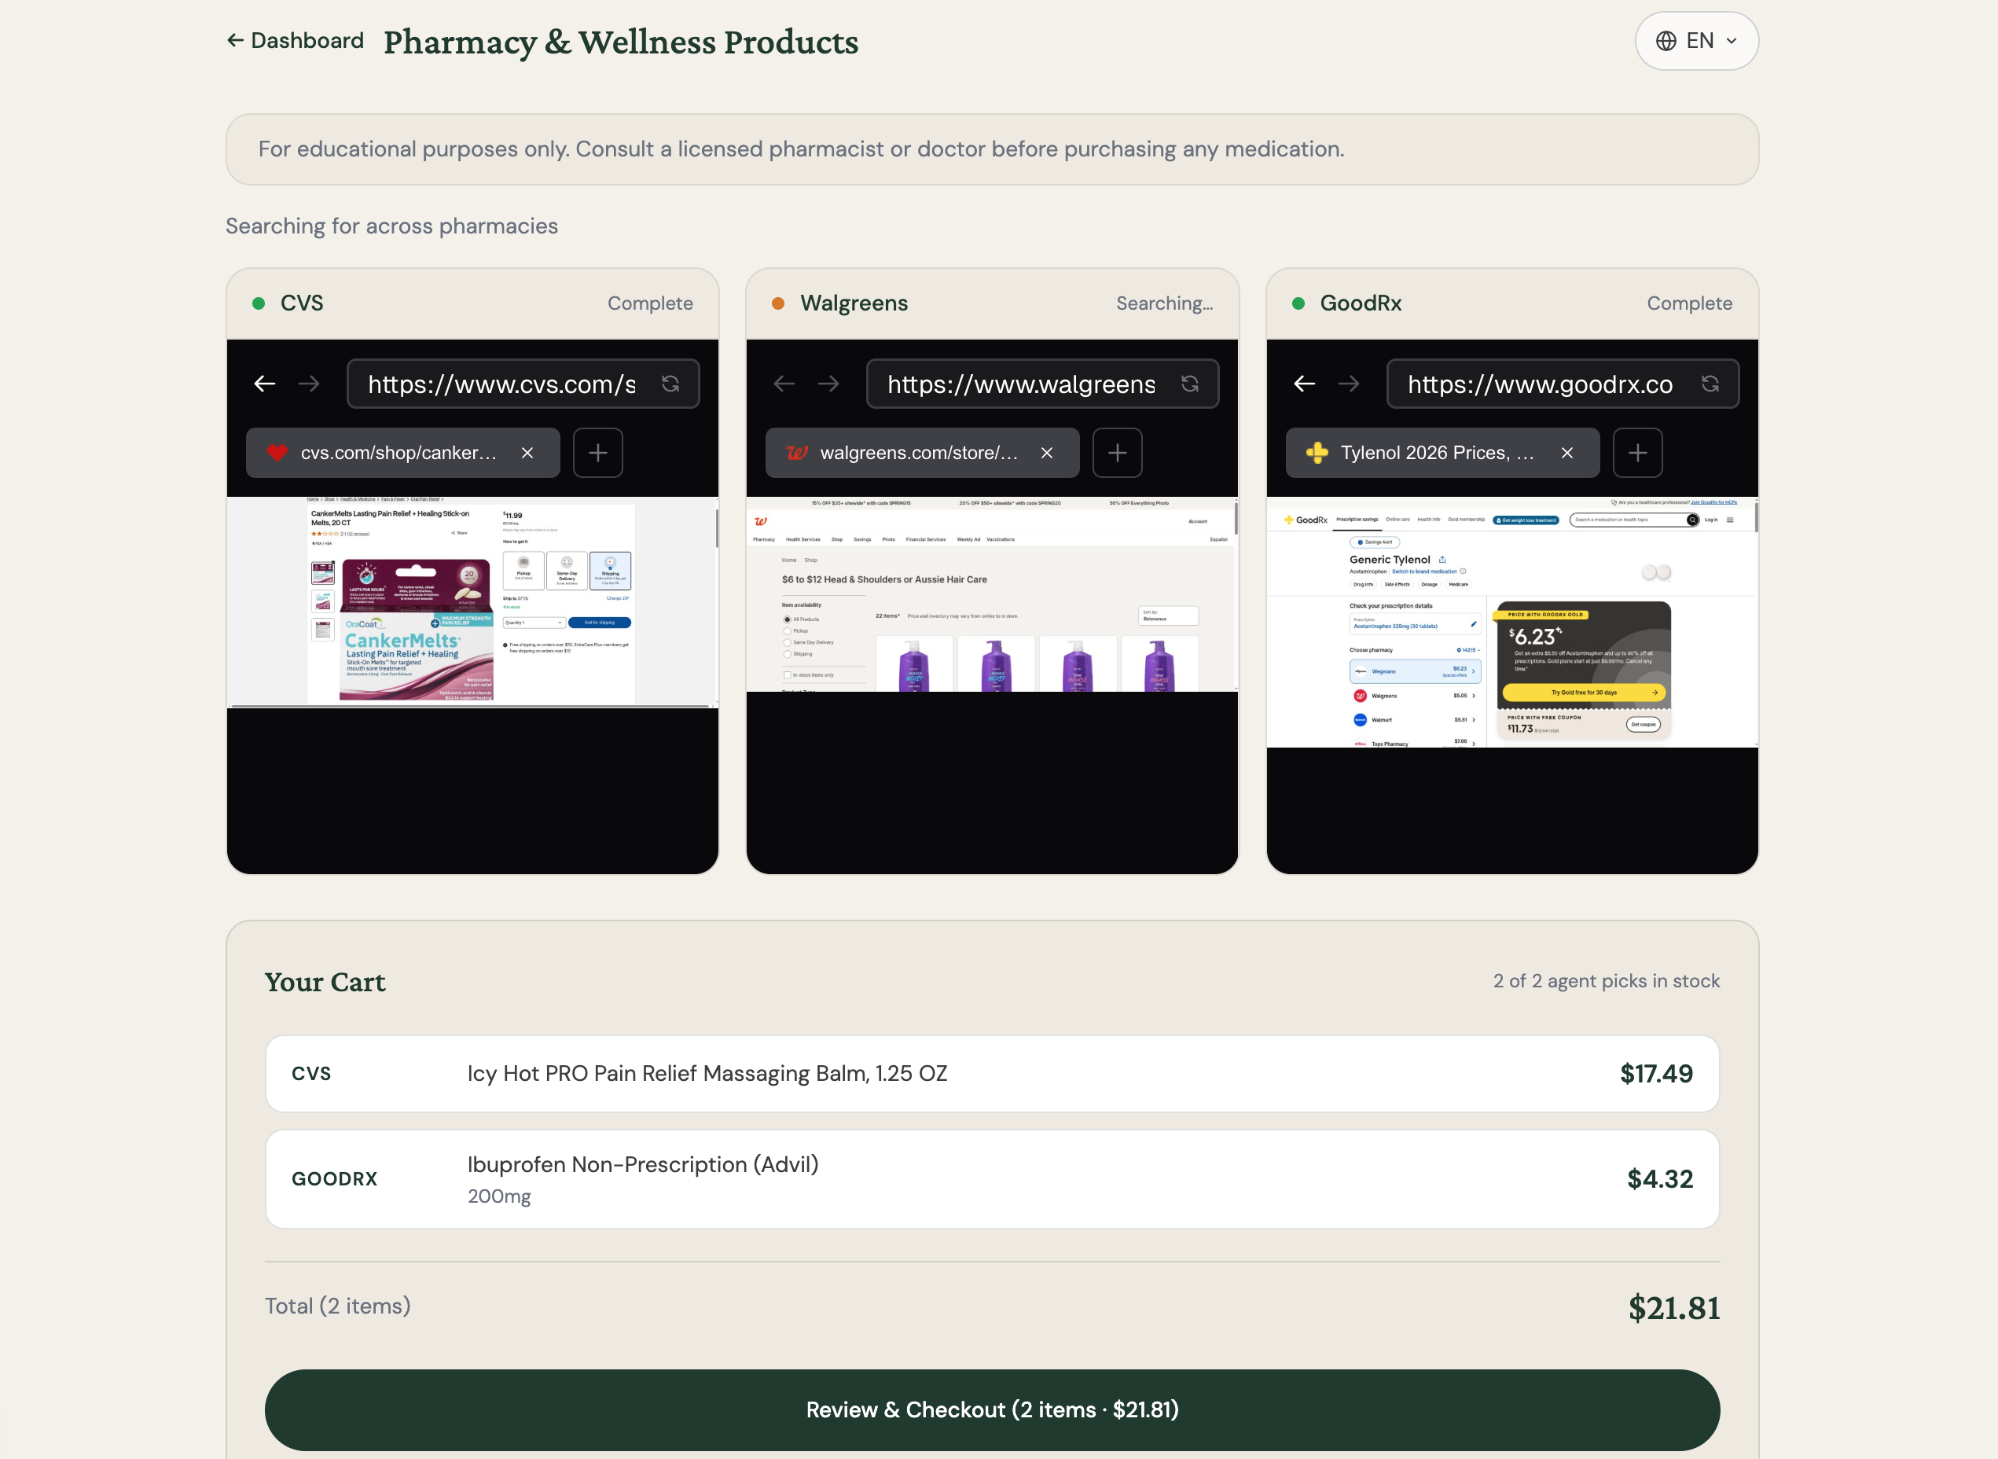Viewport: 1998px width, 1459px height.
Task: Go back to Dashboard
Action: click(x=295, y=41)
